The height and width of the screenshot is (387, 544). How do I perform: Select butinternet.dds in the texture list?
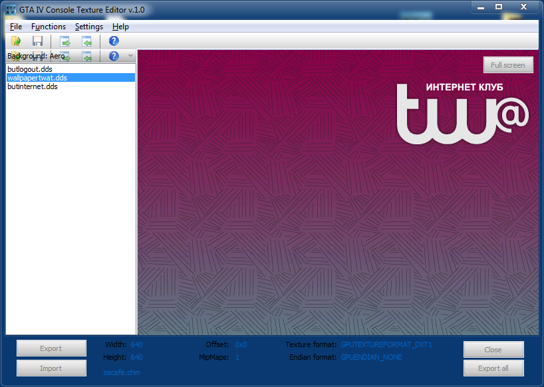pyautogui.click(x=32, y=86)
